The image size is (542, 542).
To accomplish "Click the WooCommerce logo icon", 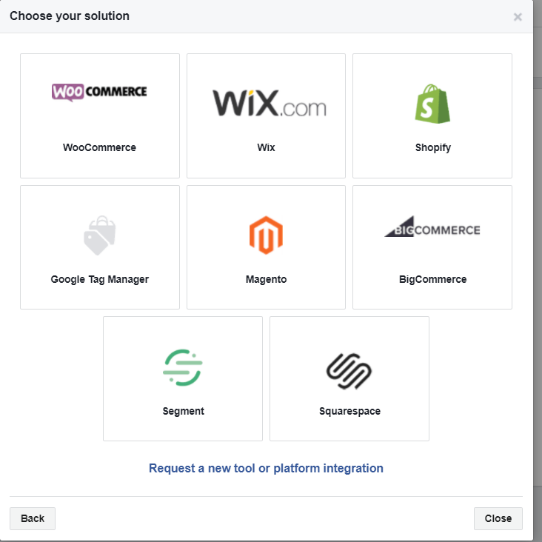I will 99,92.
